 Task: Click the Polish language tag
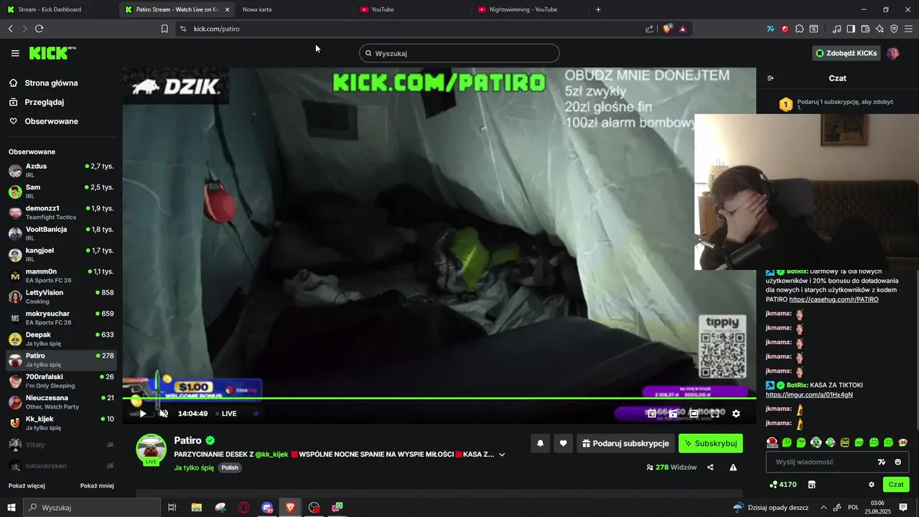click(230, 467)
